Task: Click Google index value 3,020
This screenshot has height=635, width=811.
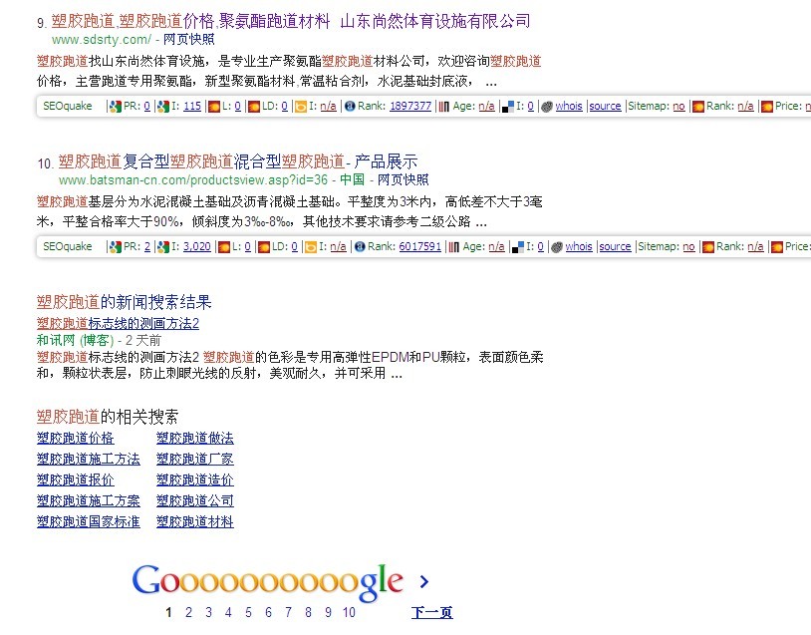Action: pyautogui.click(x=197, y=247)
